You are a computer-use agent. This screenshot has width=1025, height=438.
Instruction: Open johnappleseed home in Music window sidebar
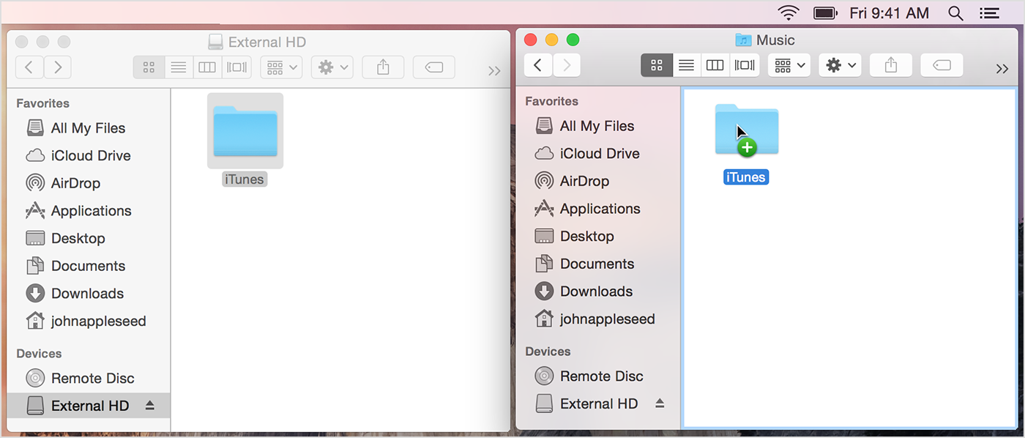(x=598, y=319)
